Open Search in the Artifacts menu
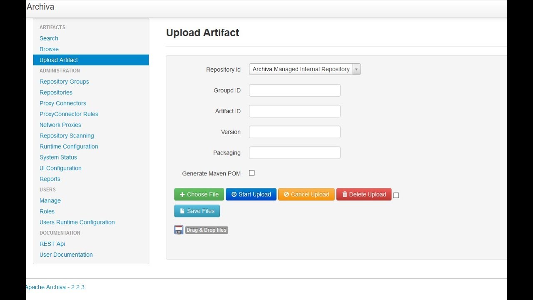The image size is (533, 300). coord(49,38)
